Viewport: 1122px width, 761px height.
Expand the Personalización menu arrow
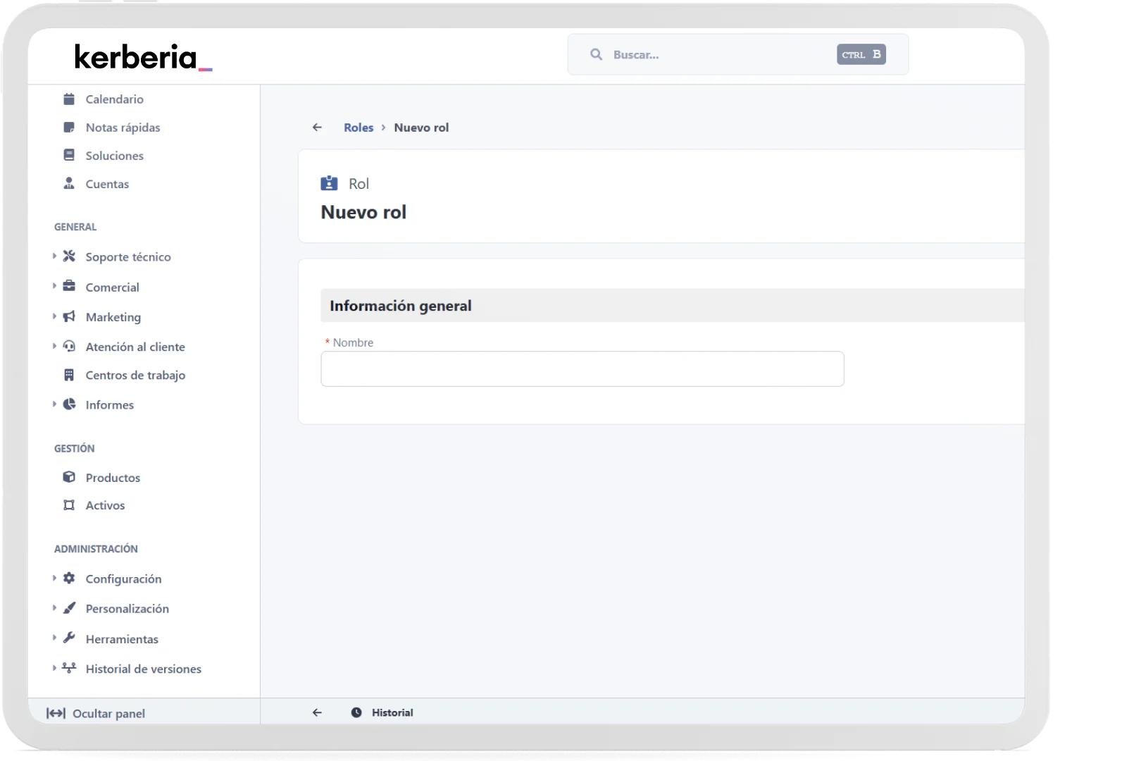[x=54, y=608]
